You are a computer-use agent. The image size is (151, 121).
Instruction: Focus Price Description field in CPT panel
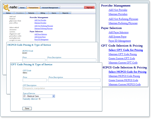tap(74, 80)
